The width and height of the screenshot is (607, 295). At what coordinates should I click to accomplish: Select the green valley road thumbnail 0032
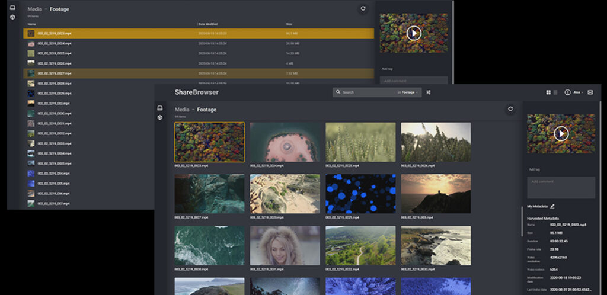click(x=360, y=245)
